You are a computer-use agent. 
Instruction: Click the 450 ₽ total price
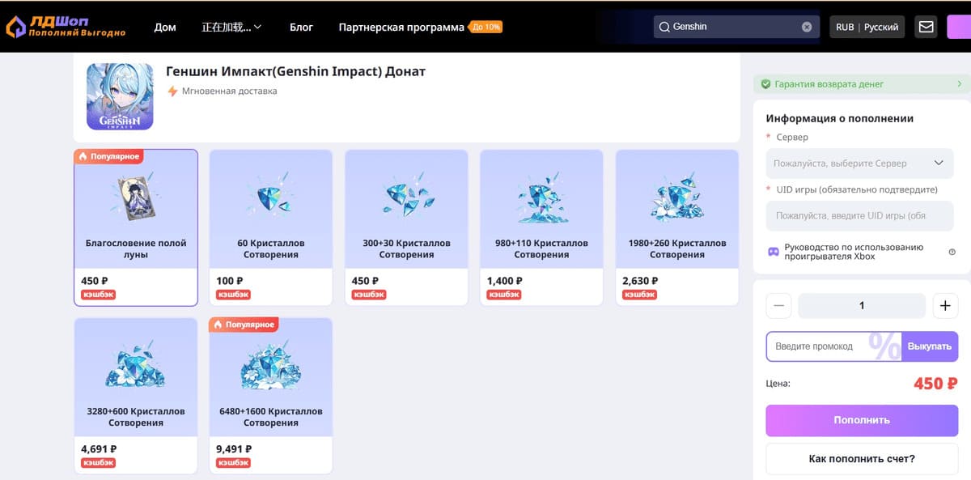click(x=935, y=384)
